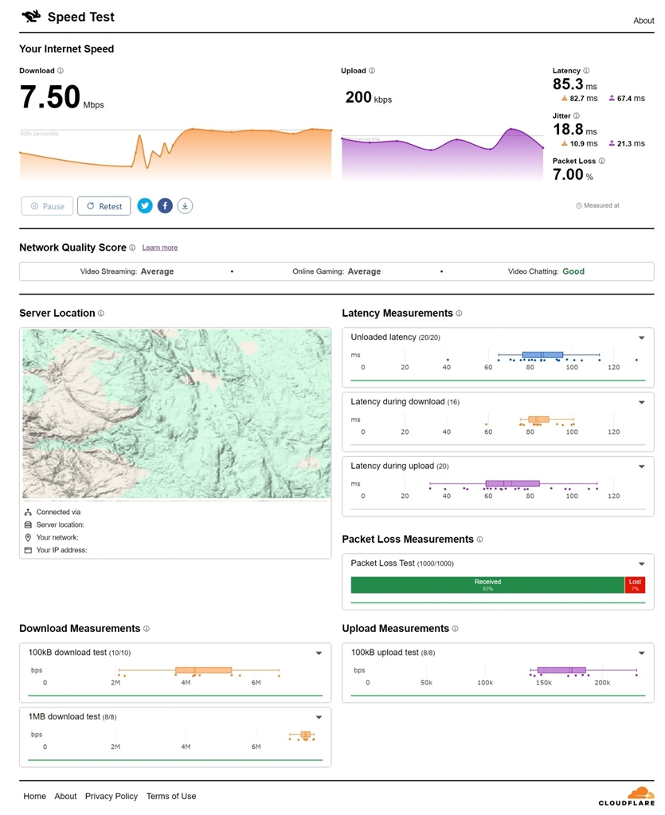
Task: Click the blue Unloaded latency box plot
Action: point(542,356)
